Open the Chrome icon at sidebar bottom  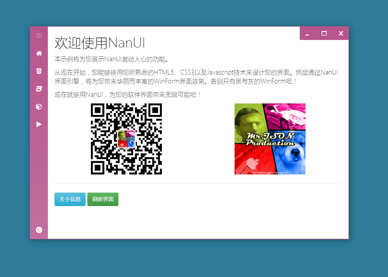point(39,230)
